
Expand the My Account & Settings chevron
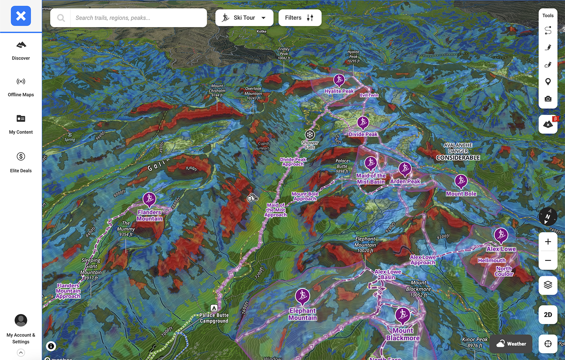(x=21, y=352)
